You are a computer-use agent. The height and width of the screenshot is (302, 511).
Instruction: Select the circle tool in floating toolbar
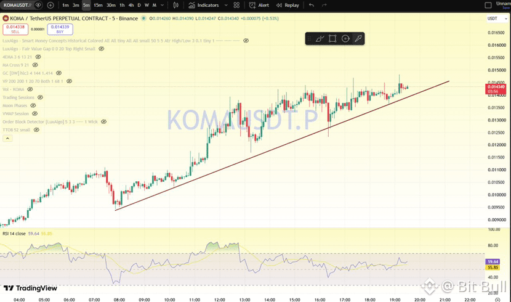pos(345,39)
